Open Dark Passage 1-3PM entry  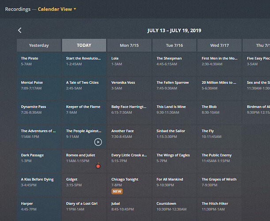(x=39, y=161)
